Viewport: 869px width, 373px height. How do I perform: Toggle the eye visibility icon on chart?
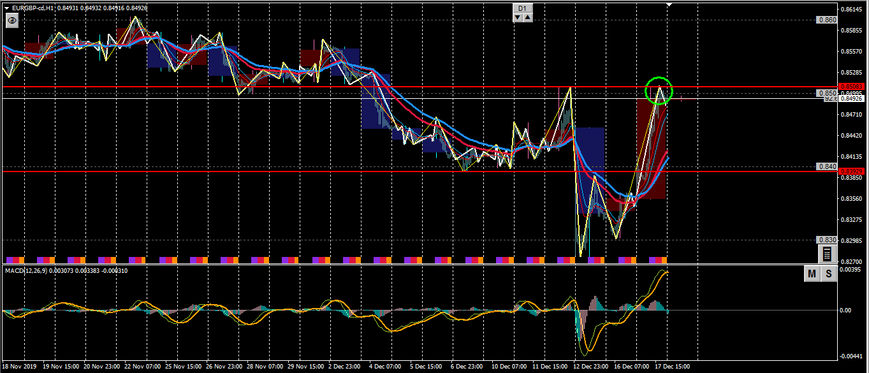[12, 21]
